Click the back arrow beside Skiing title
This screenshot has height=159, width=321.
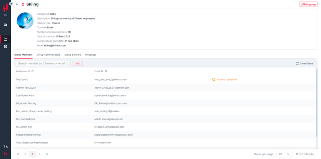(17, 4)
